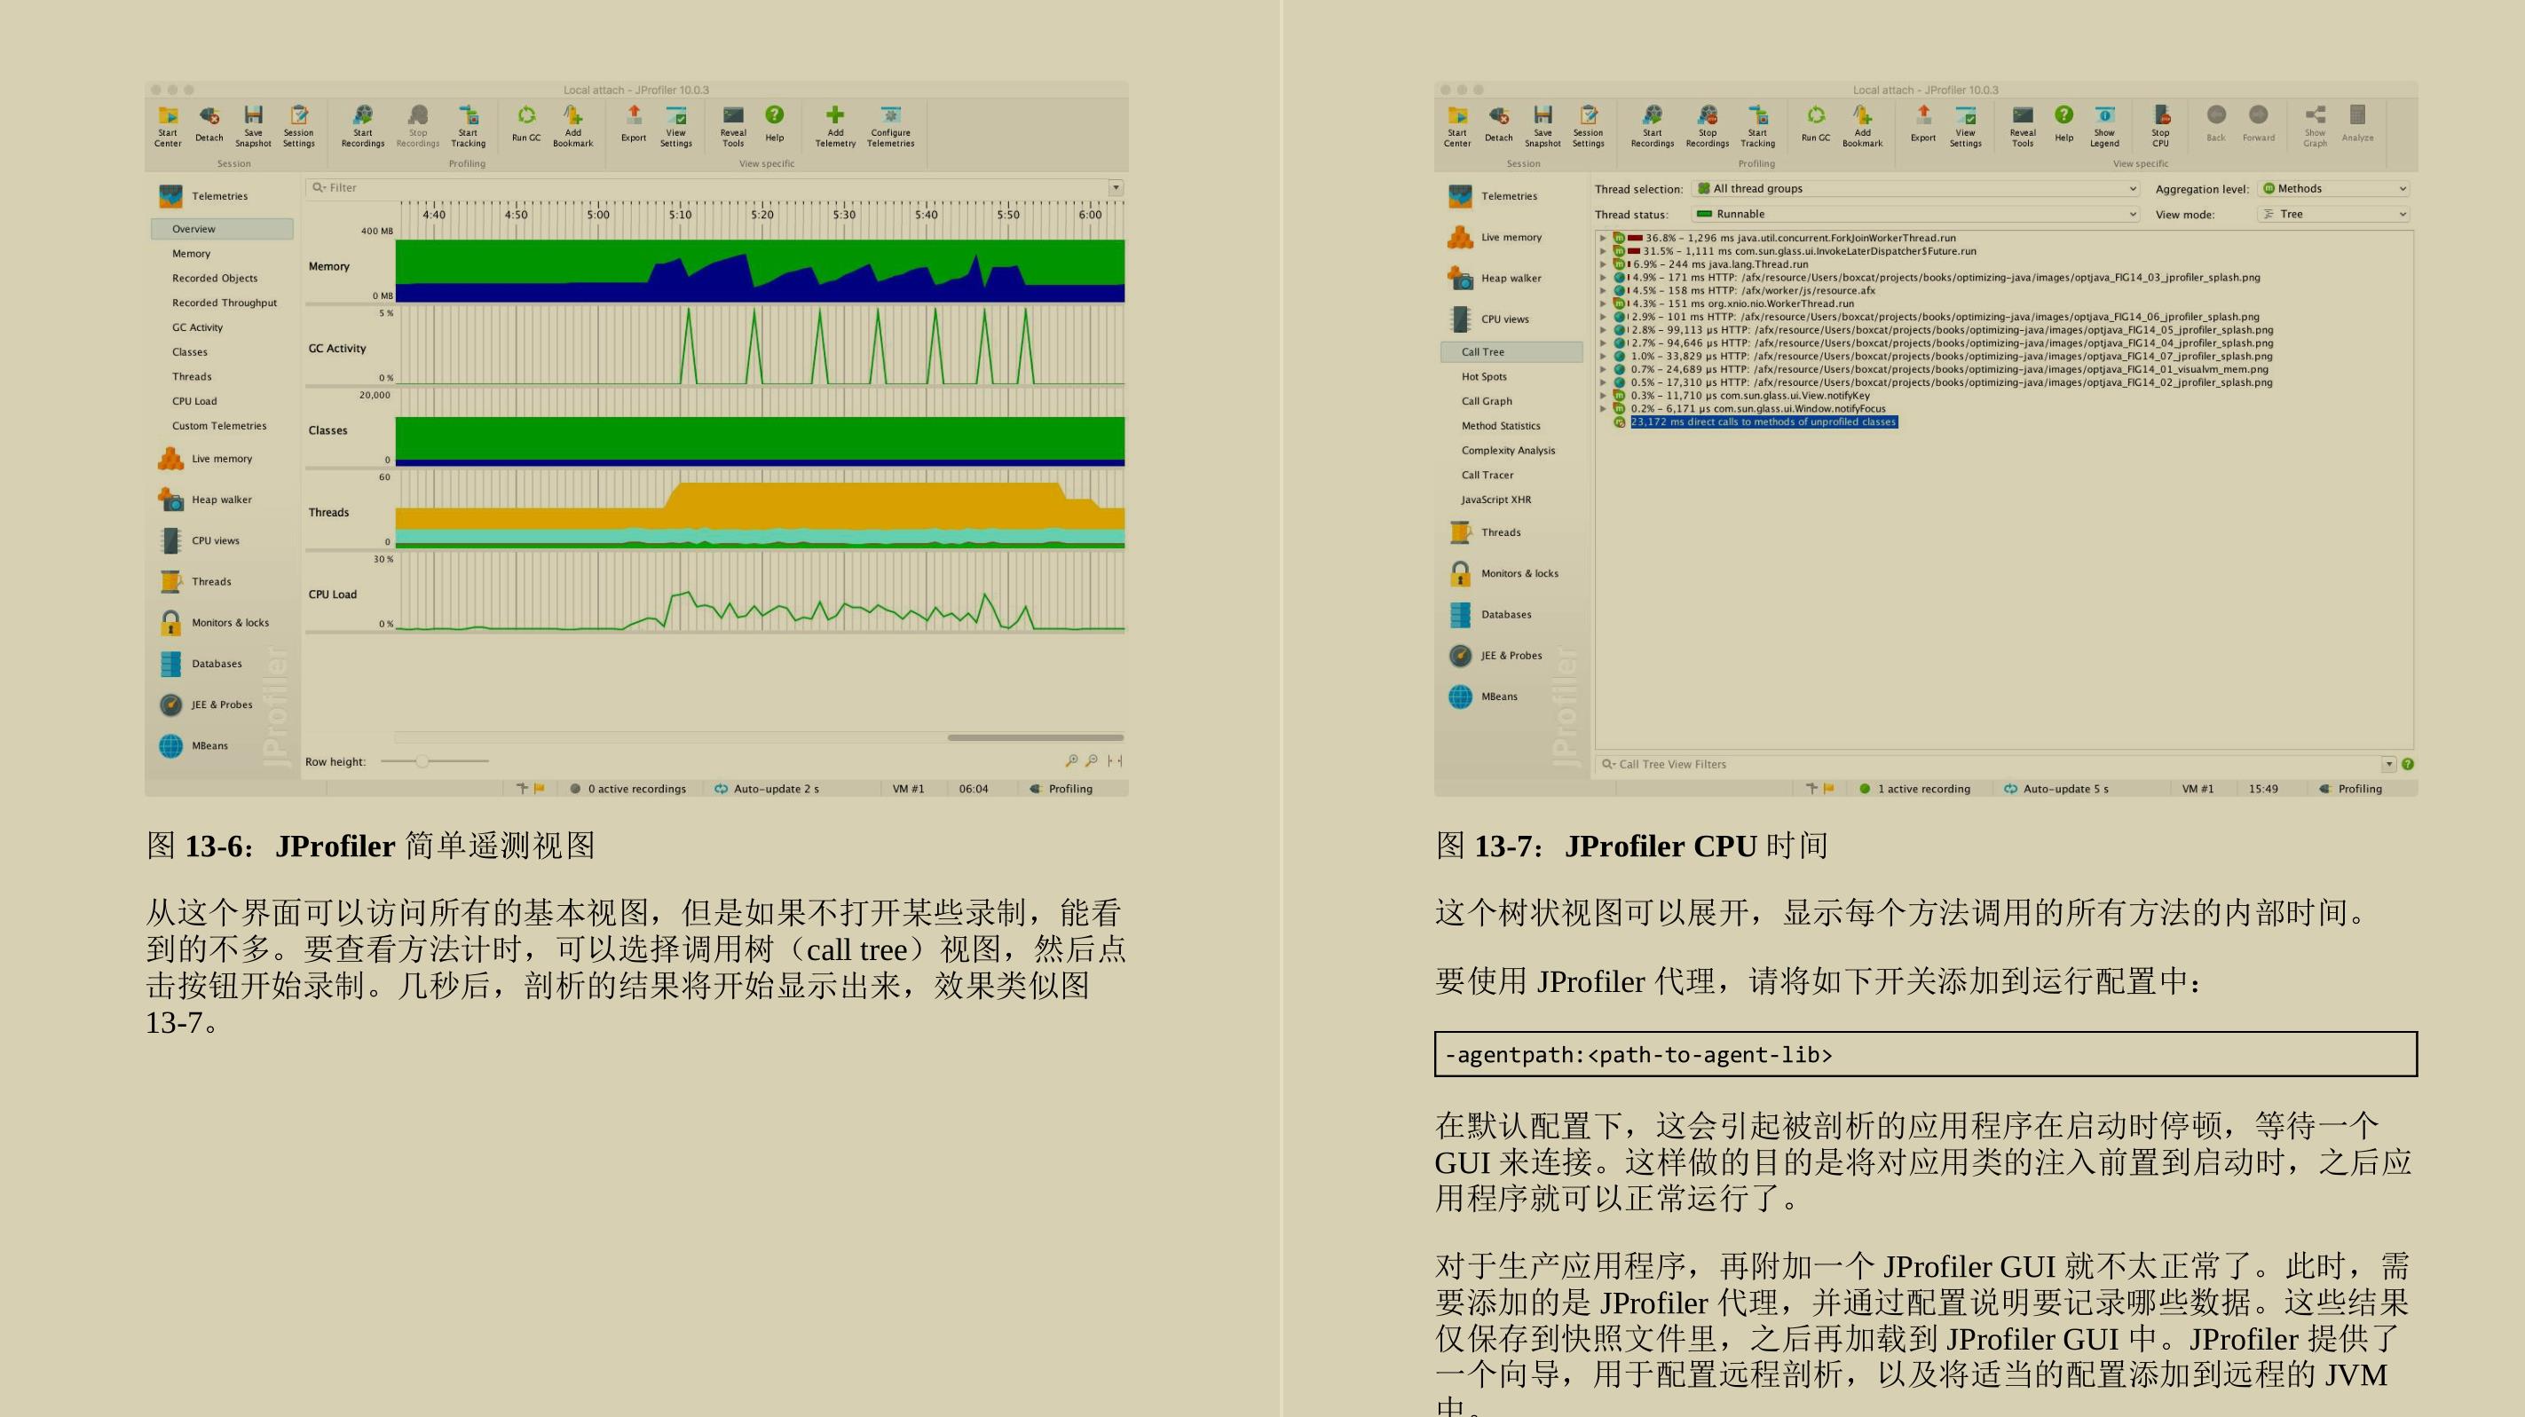Click Show Graph in right JProfiler window

tap(2316, 126)
